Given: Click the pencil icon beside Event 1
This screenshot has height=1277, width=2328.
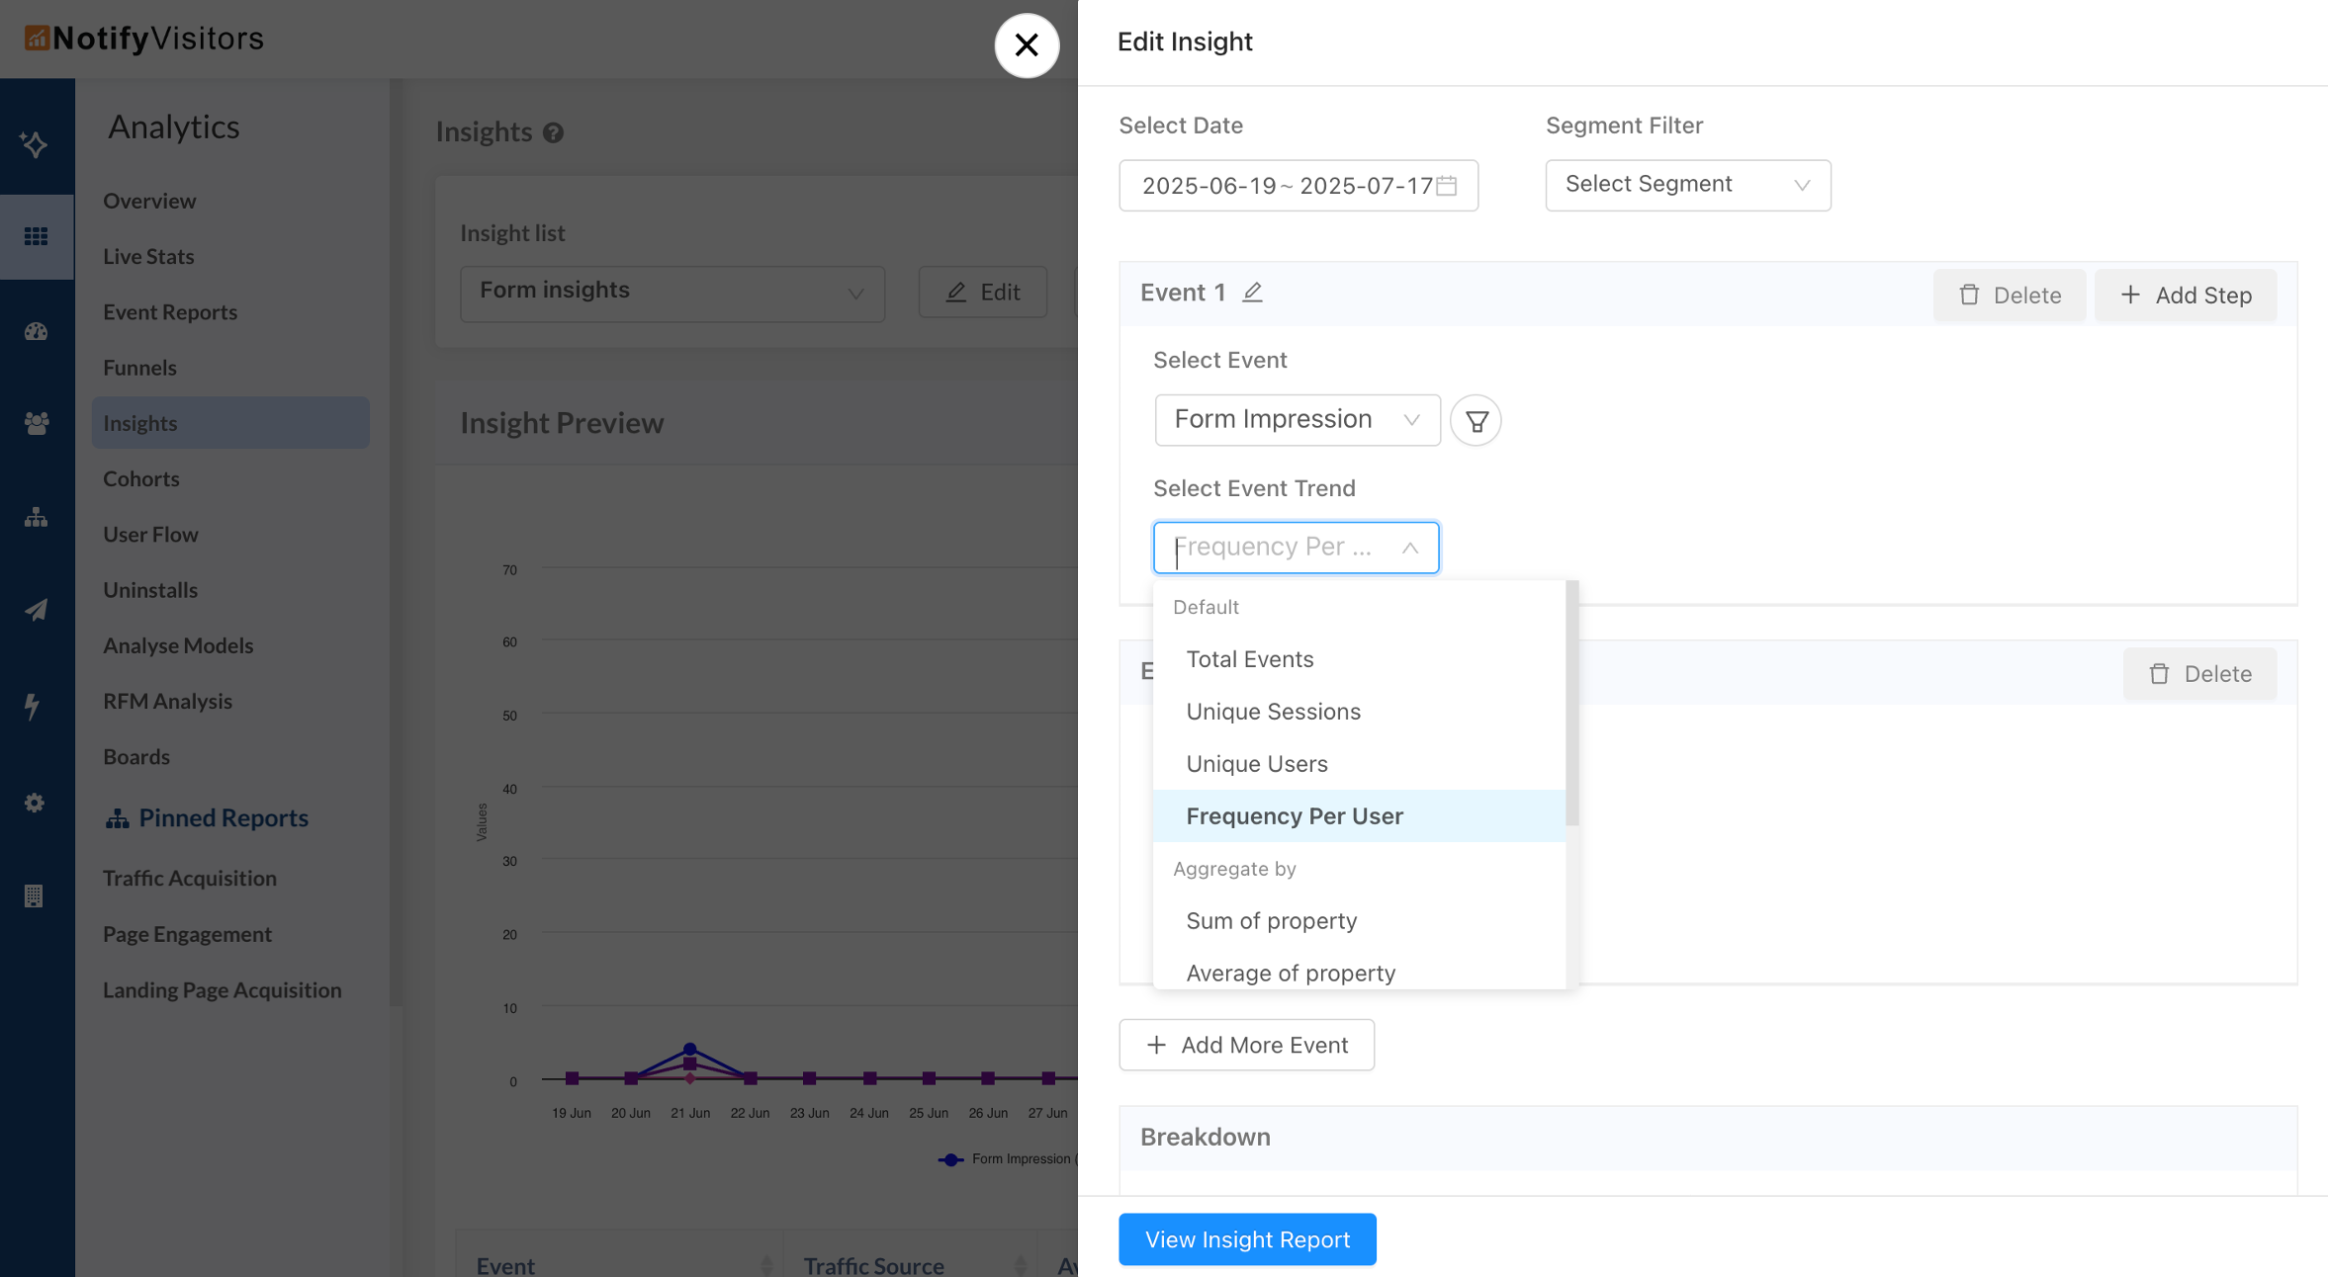Looking at the screenshot, I should 1252,293.
